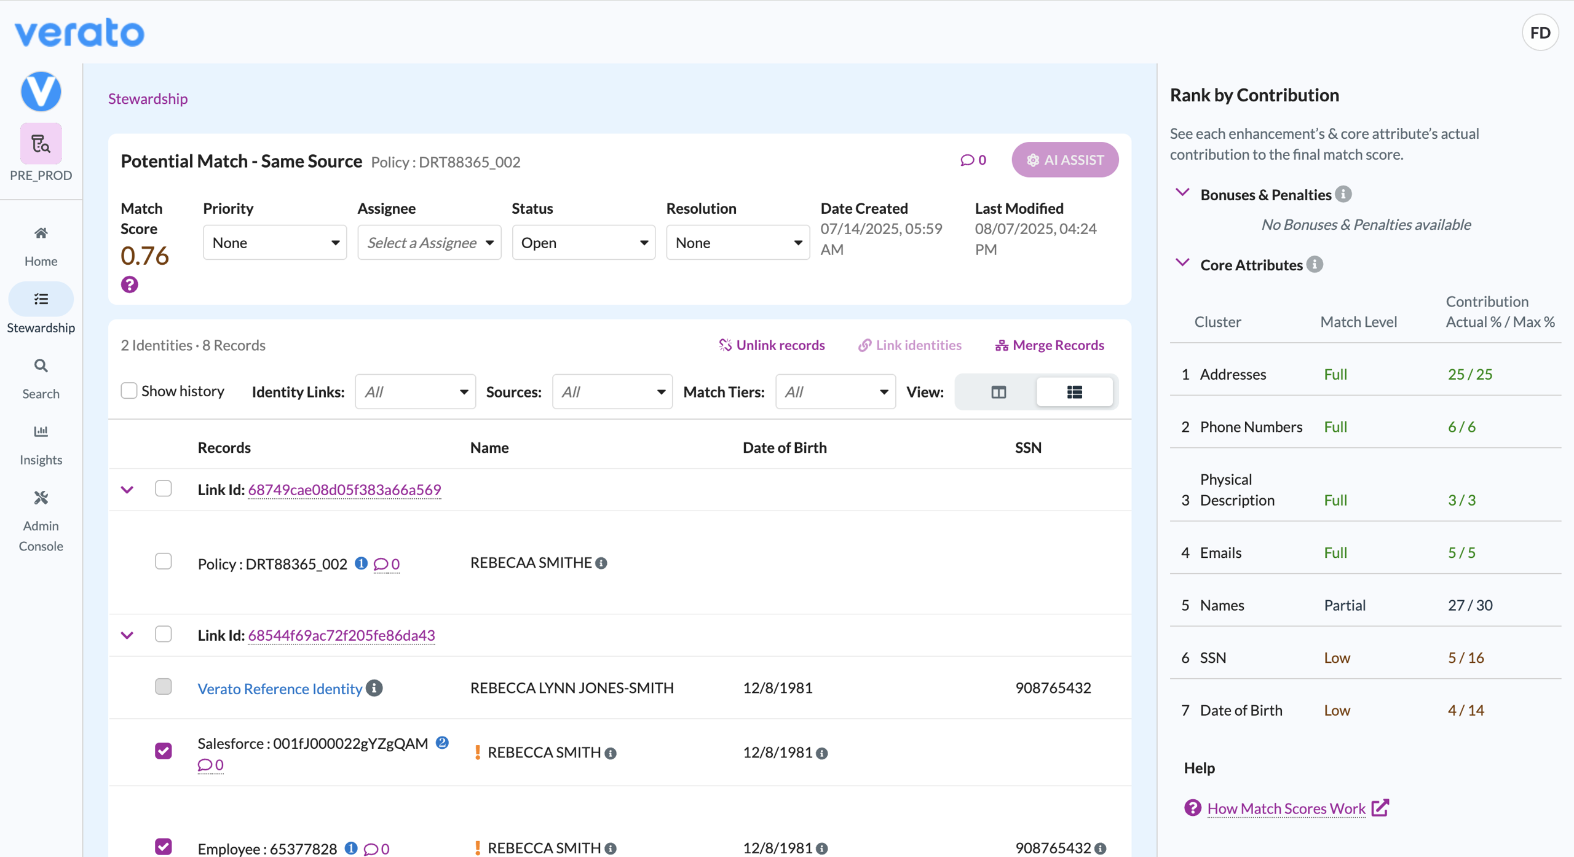Click the match score help question icon
Viewport: 1574px width, 857px height.
(x=129, y=284)
